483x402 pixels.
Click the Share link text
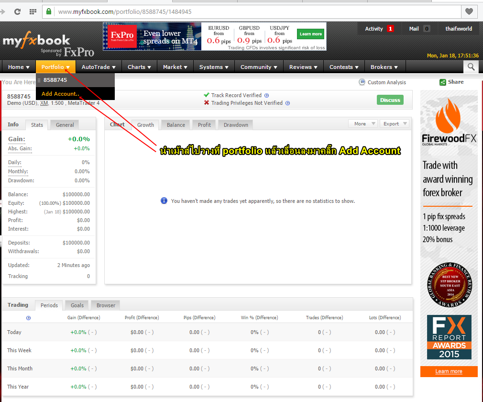point(456,82)
